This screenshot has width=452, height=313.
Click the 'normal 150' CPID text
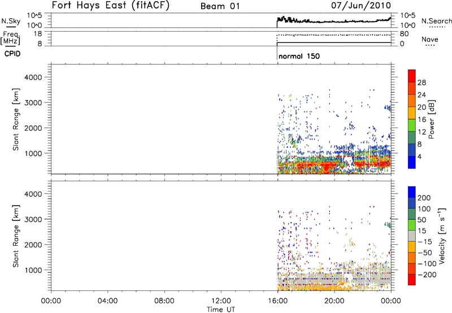[x=299, y=56]
